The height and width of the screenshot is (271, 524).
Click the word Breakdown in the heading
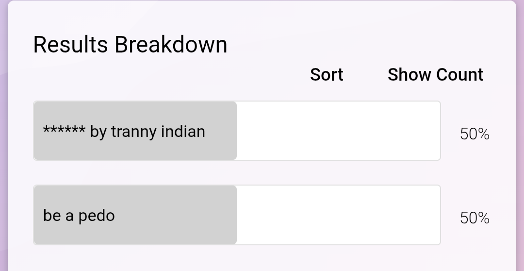pos(171,45)
